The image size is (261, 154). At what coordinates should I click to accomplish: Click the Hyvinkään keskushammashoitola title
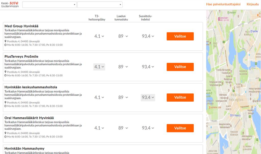point(31,87)
